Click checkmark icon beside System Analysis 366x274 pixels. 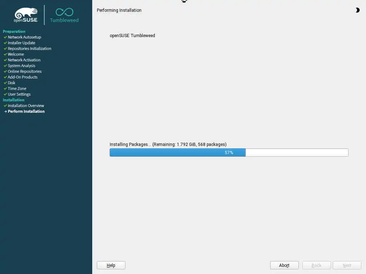[x=5, y=66]
